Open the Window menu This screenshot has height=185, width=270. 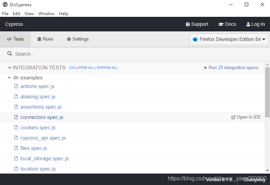click(x=47, y=14)
